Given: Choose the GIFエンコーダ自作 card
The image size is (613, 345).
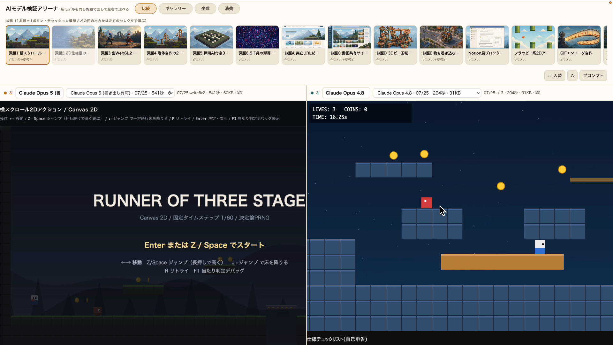Looking at the screenshot, I should tap(579, 45).
